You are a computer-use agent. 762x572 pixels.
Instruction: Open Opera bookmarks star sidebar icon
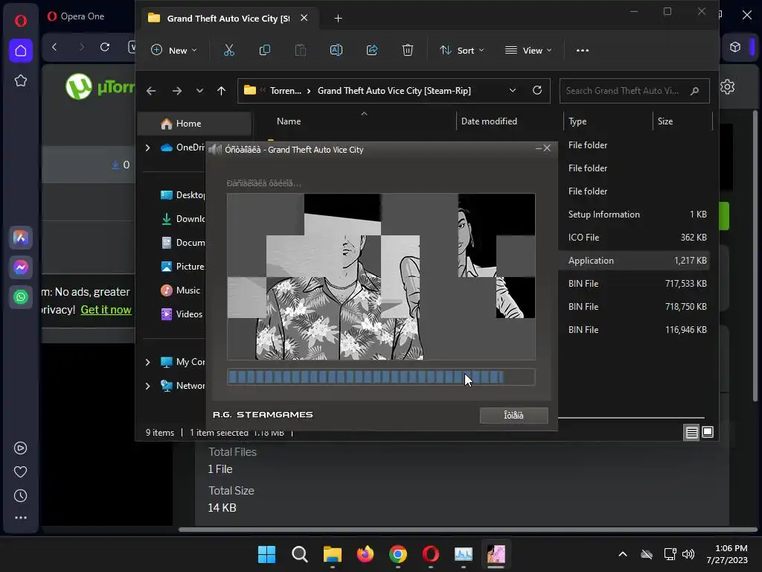[20, 80]
